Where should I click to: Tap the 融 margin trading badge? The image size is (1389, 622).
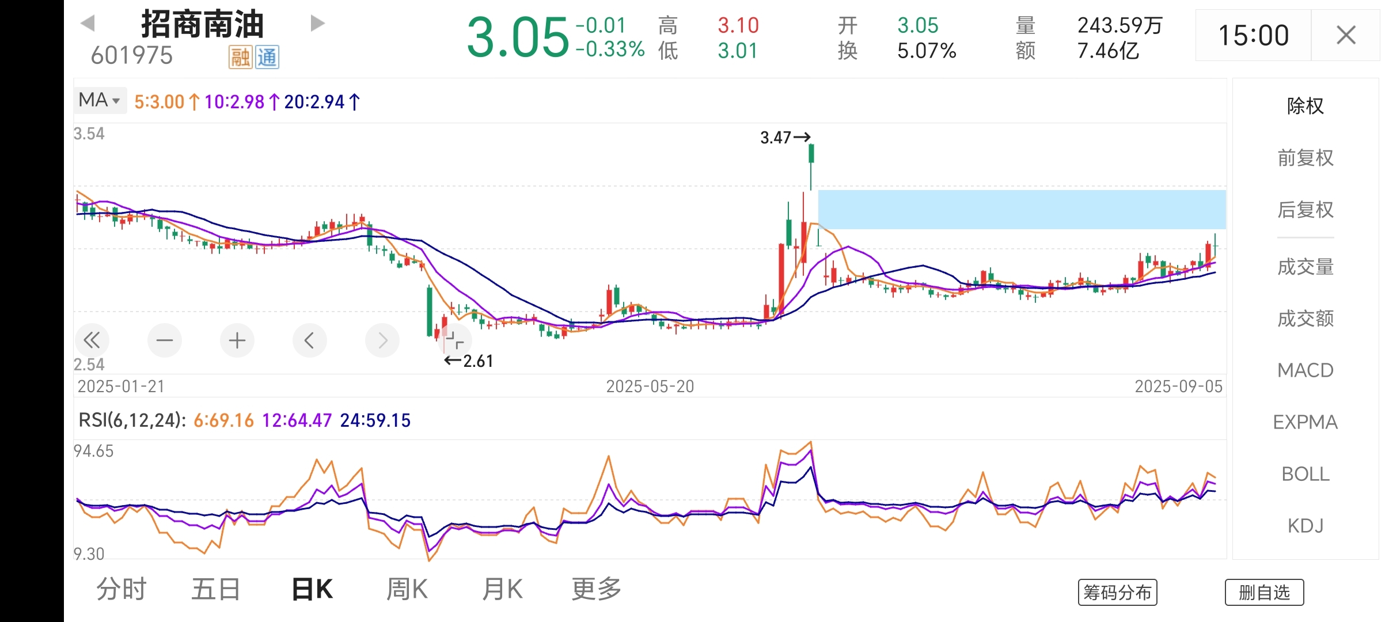coord(241,57)
